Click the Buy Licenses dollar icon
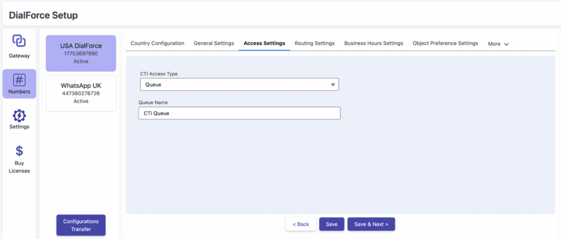This screenshot has height=239, width=561. [19, 151]
